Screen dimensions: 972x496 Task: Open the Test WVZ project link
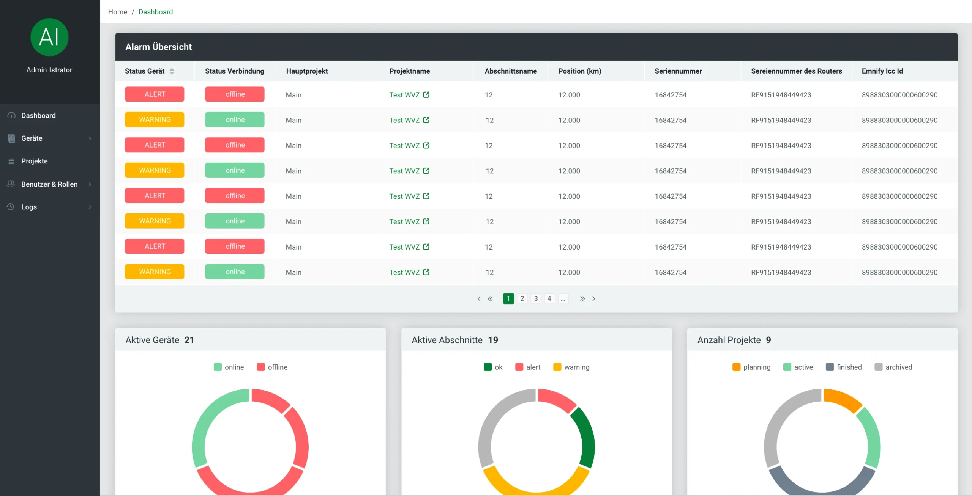click(404, 94)
